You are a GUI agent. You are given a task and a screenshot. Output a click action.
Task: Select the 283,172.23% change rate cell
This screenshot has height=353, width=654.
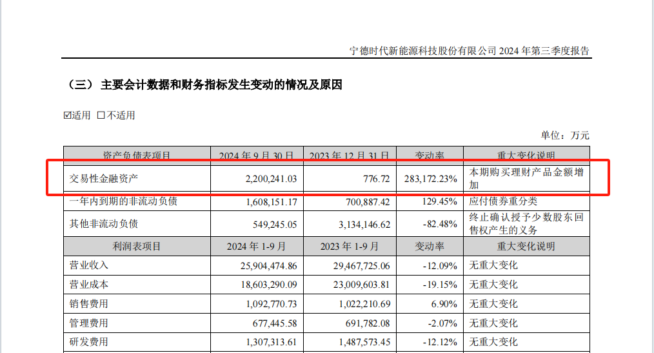(428, 179)
